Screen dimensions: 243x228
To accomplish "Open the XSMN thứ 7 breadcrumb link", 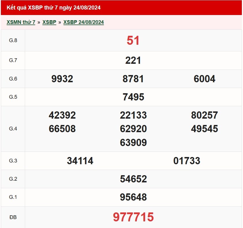I will point(21,22).
